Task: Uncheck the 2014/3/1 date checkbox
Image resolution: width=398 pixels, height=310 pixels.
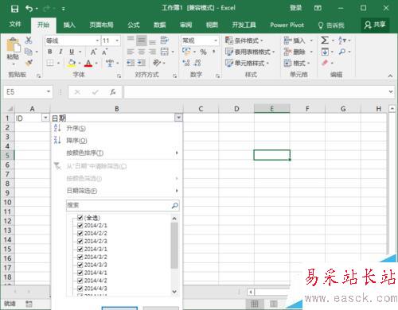Action: tap(80, 249)
